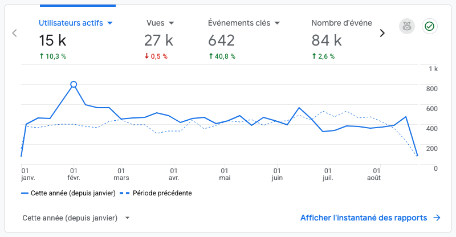Click the left chevron to see previous metrics
456x237 pixels.
coord(15,33)
